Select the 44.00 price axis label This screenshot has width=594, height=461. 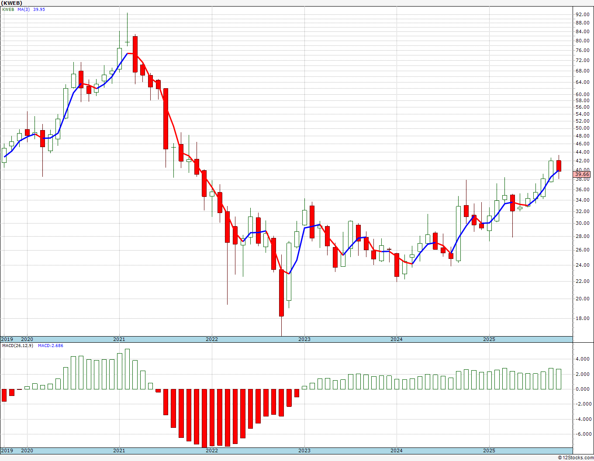[x=583, y=152]
